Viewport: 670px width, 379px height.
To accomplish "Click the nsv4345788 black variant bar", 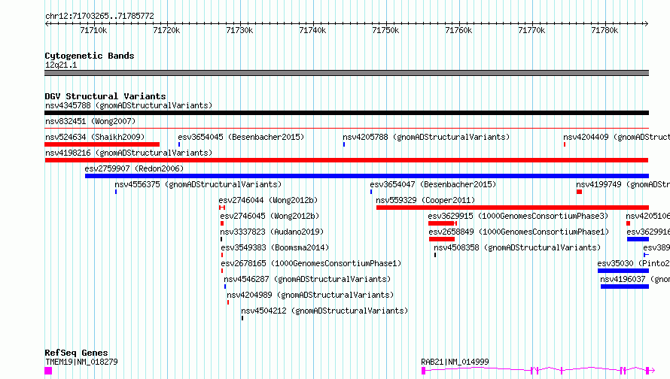I will [x=346, y=113].
